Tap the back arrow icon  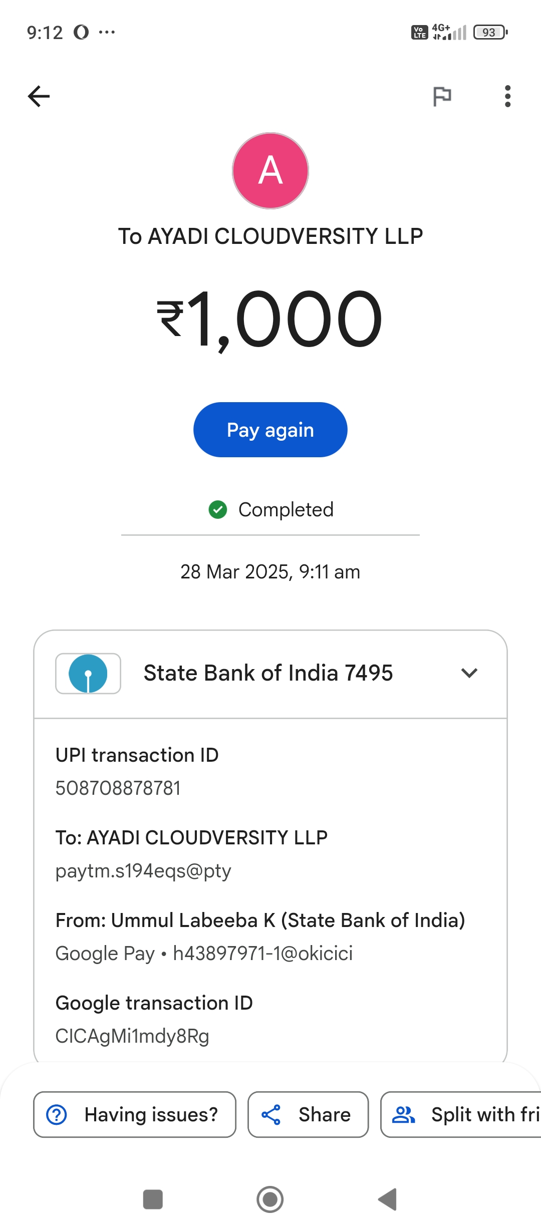point(39,96)
